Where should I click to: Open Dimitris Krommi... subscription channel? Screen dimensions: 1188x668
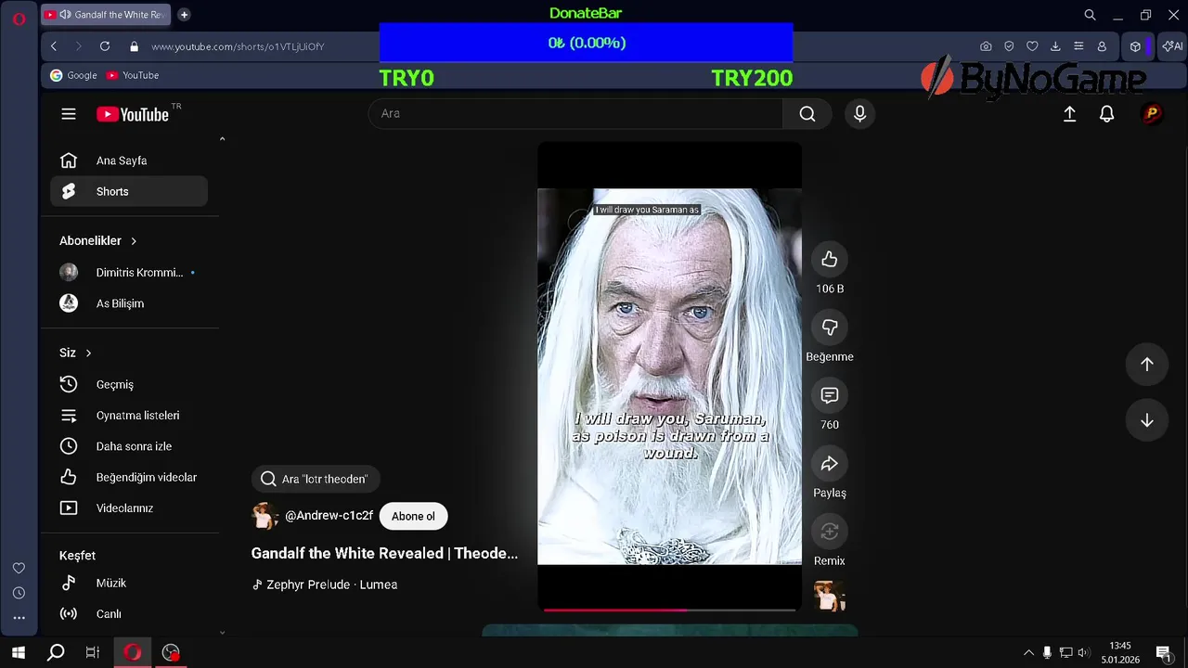coord(129,273)
